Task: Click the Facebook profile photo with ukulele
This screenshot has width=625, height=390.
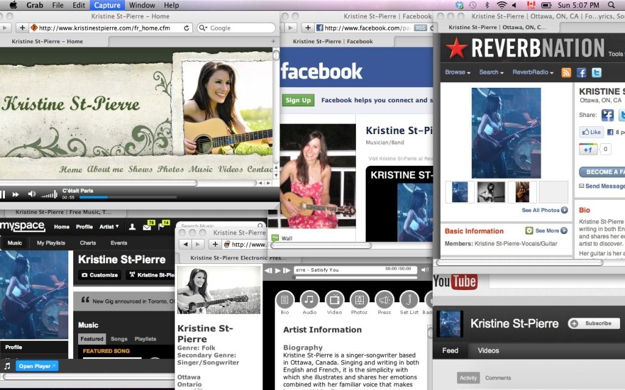Action: pos(317,175)
